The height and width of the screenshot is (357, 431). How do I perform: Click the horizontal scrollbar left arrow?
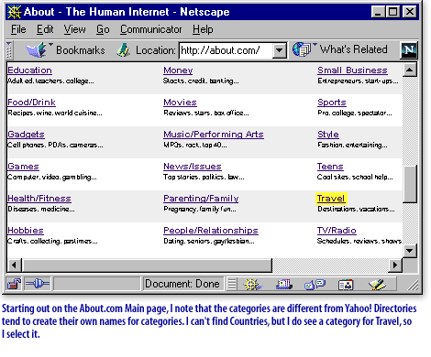14,265
